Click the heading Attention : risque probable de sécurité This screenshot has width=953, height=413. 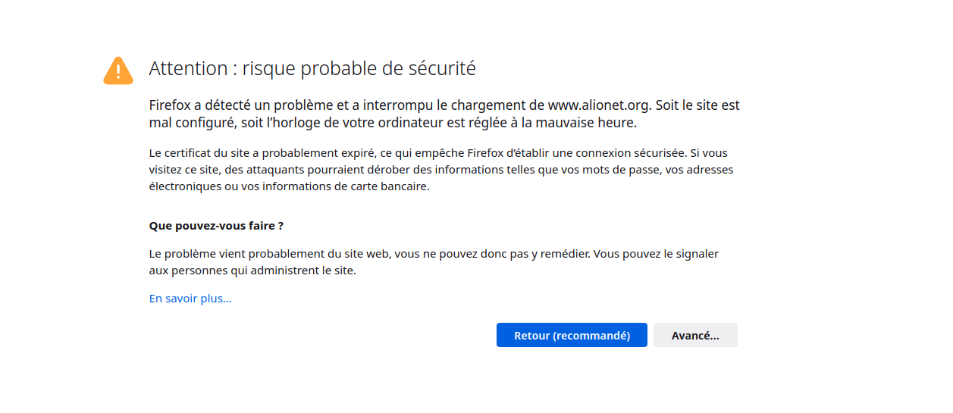point(312,68)
